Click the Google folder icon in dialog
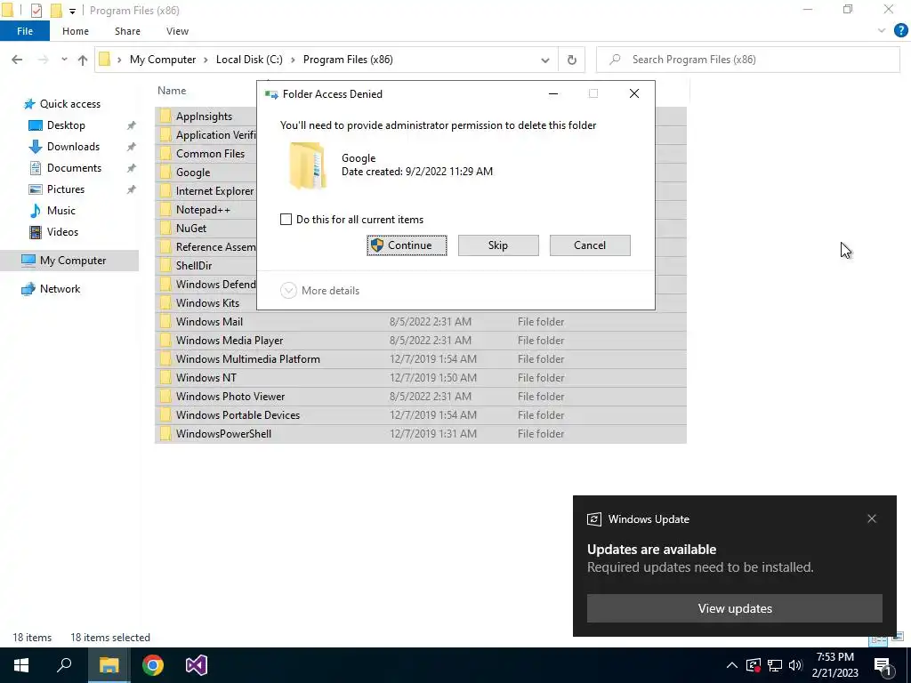The height and width of the screenshot is (683, 911). click(x=307, y=165)
